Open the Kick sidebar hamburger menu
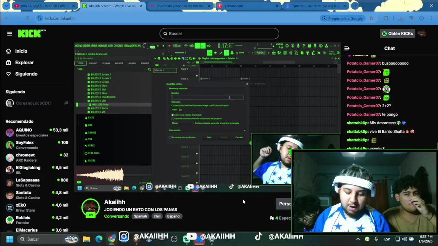The width and height of the screenshot is (438, 246). 10,33
